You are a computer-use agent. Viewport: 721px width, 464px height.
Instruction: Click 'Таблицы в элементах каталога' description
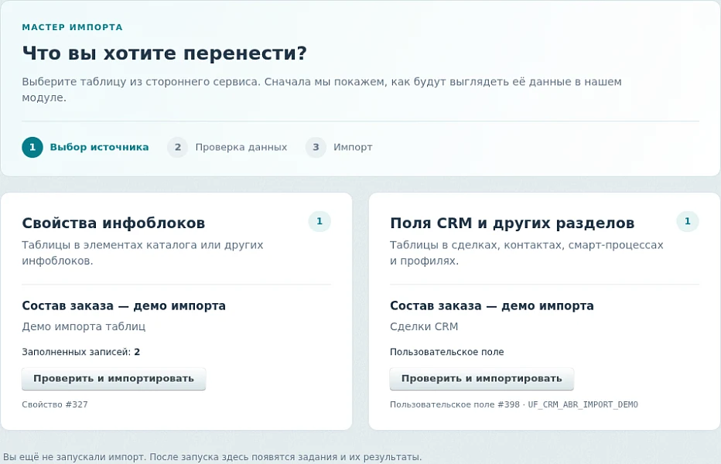[142, 252]
